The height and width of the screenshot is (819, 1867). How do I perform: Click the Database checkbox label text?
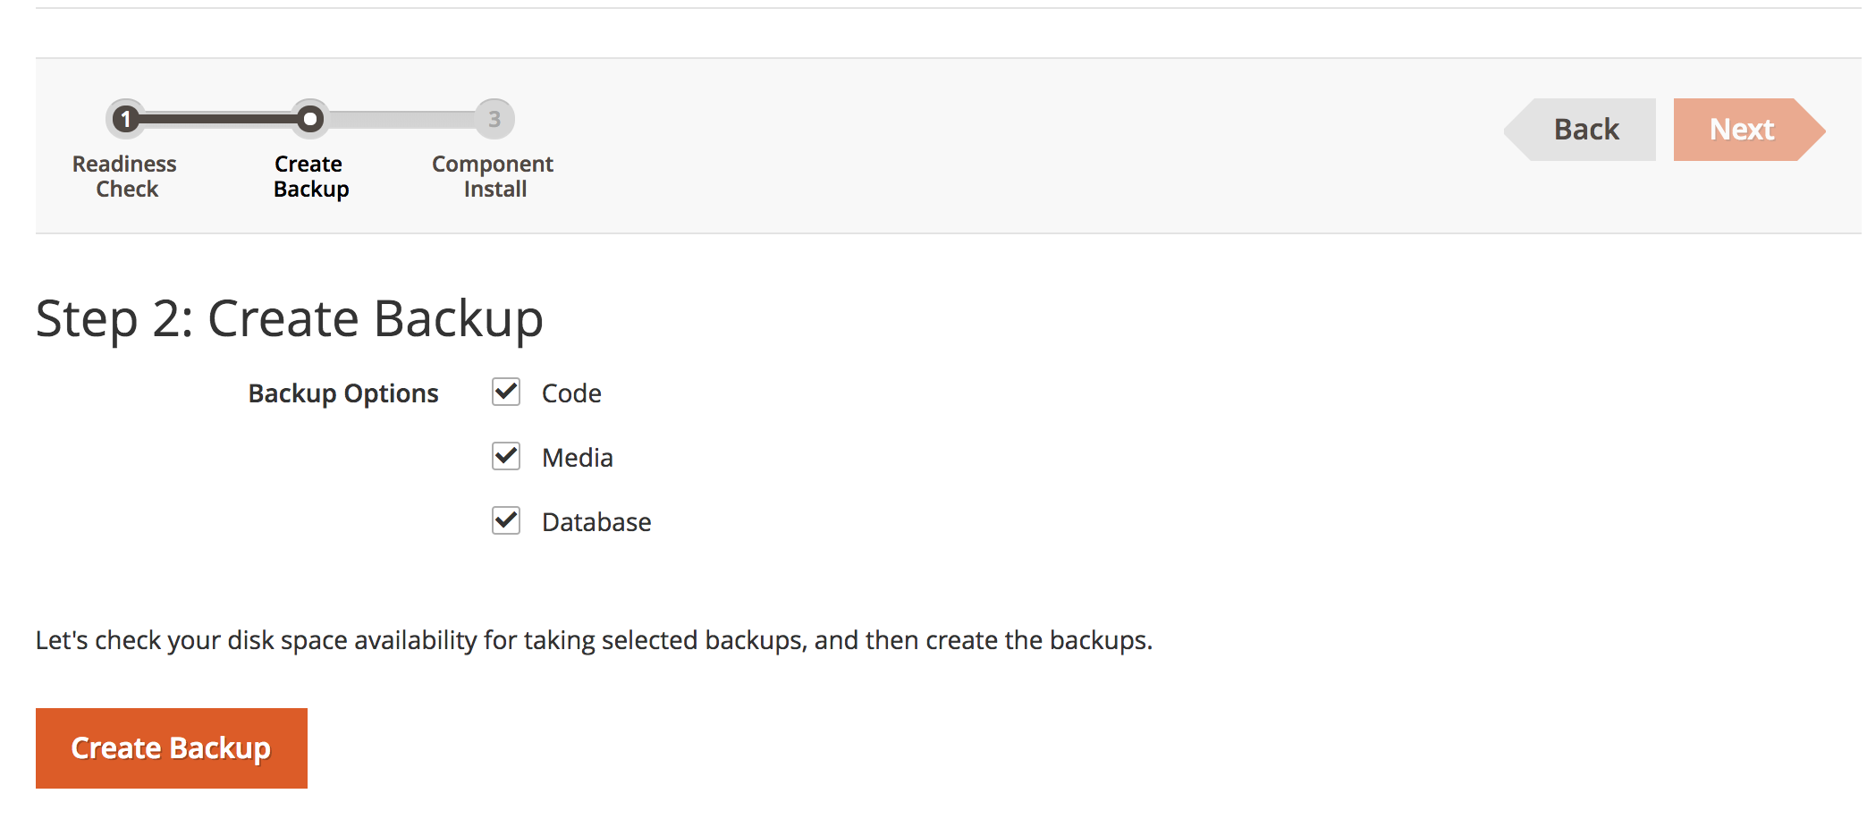click(596, 522)
